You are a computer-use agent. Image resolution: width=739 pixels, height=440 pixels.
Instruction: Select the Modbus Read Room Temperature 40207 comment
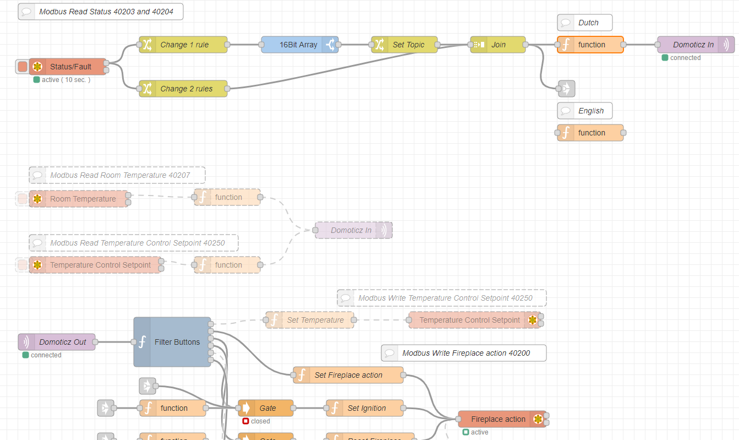[x=117, y=175]
